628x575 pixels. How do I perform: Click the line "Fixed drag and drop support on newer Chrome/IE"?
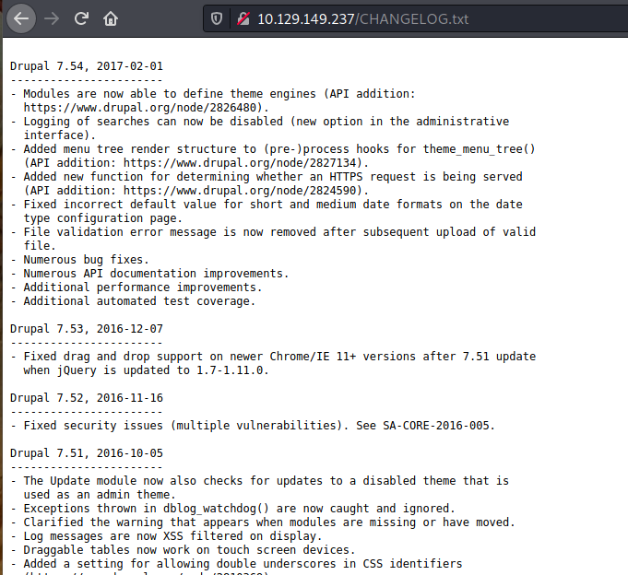[x=279, y=356]
